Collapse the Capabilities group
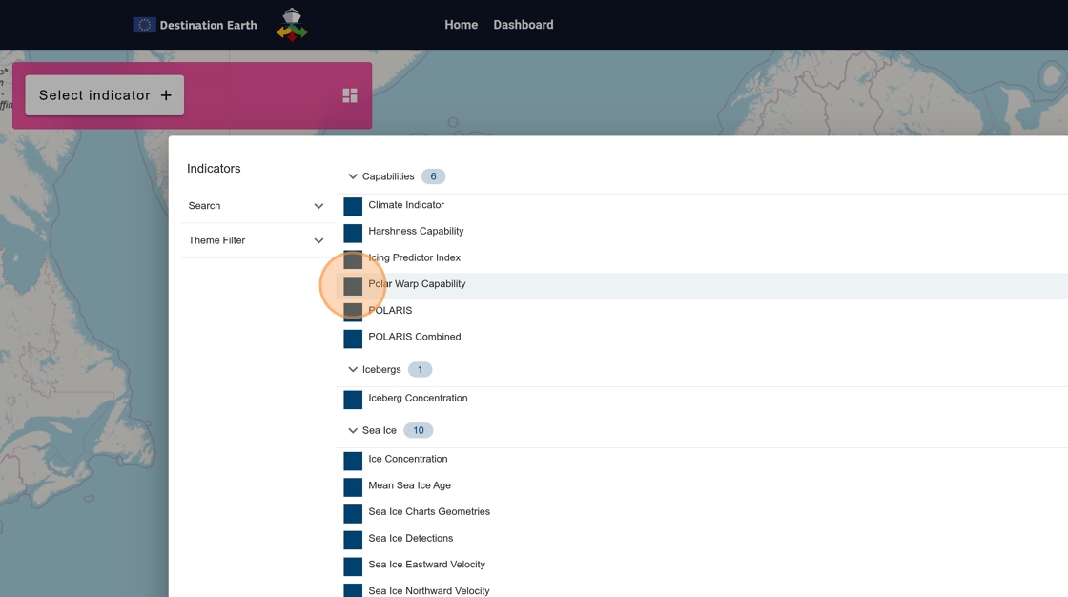The image size is (1068, 597). [353, 176]
